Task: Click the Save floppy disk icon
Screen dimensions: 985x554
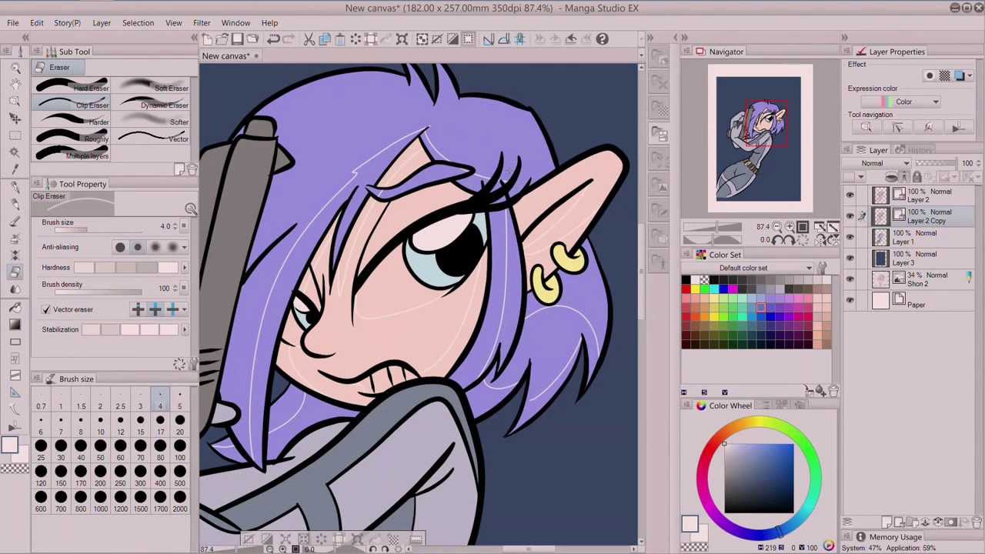Action: point(238,38)
